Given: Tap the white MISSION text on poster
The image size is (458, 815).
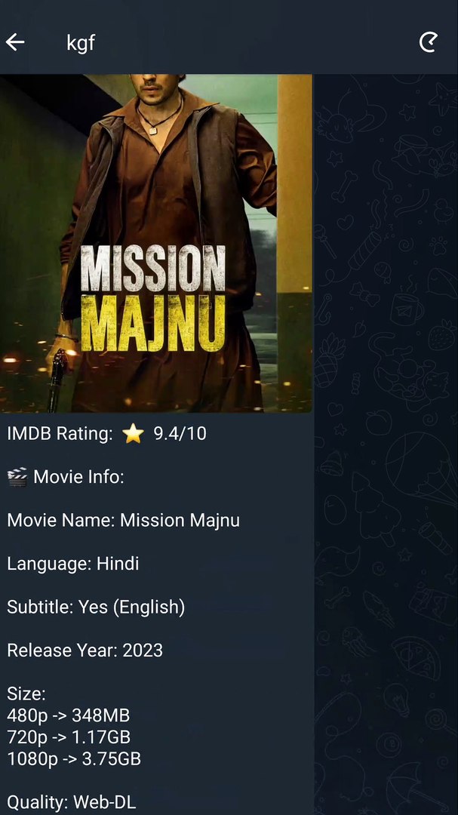Looking at the screenshot, I should point(153,269).
